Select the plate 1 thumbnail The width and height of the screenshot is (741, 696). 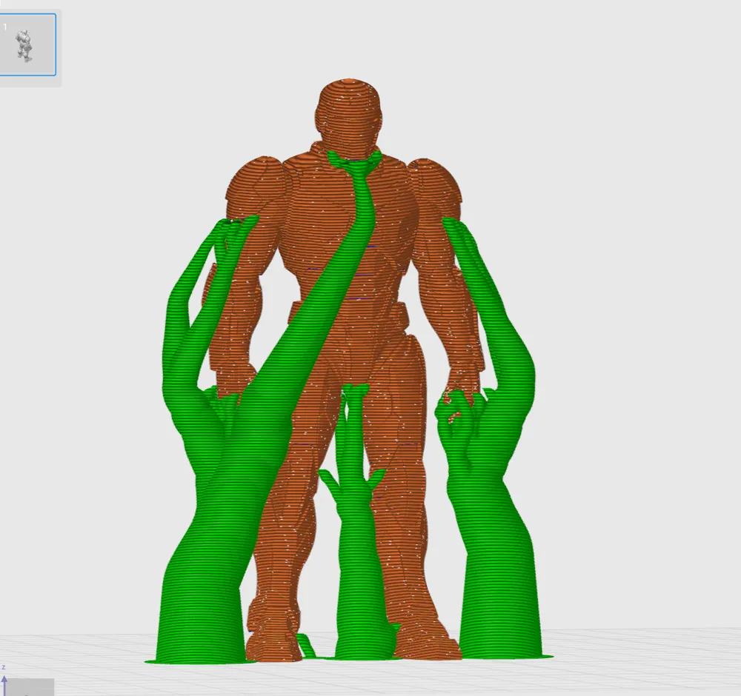point(27,44)
